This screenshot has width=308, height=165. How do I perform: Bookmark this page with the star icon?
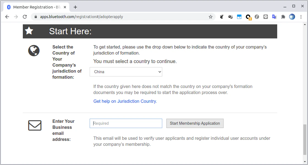click(211, 17)
